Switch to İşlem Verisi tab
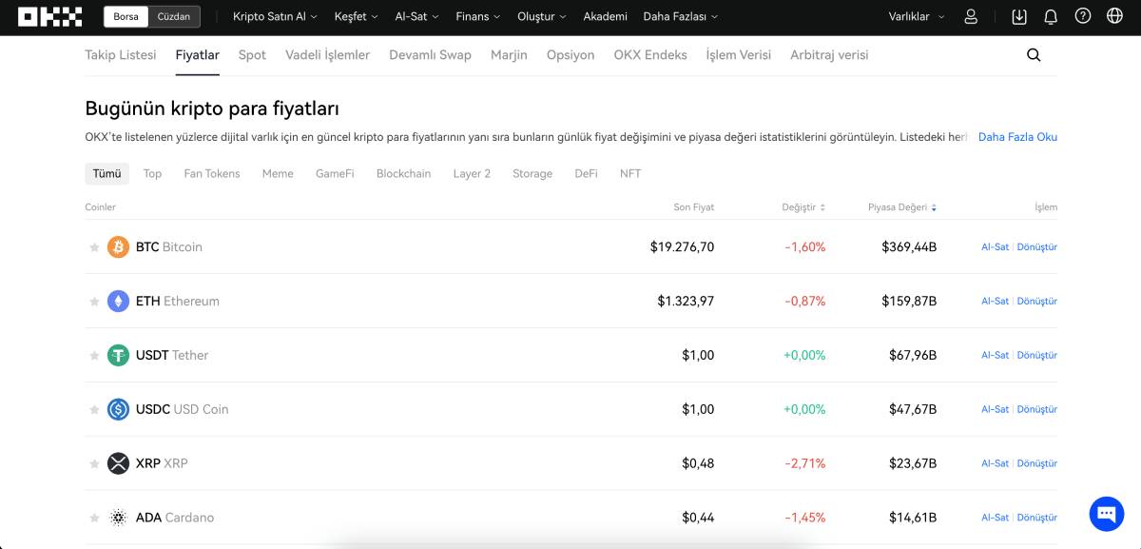The height and width of the screenshot is (549, 1141). click(739, 55)
